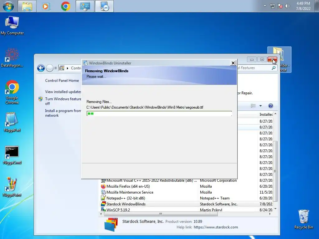Select Mozilla Firefox (x64 en-US) row
Viewport: 319px width, 239px height.
click(187, 186)
